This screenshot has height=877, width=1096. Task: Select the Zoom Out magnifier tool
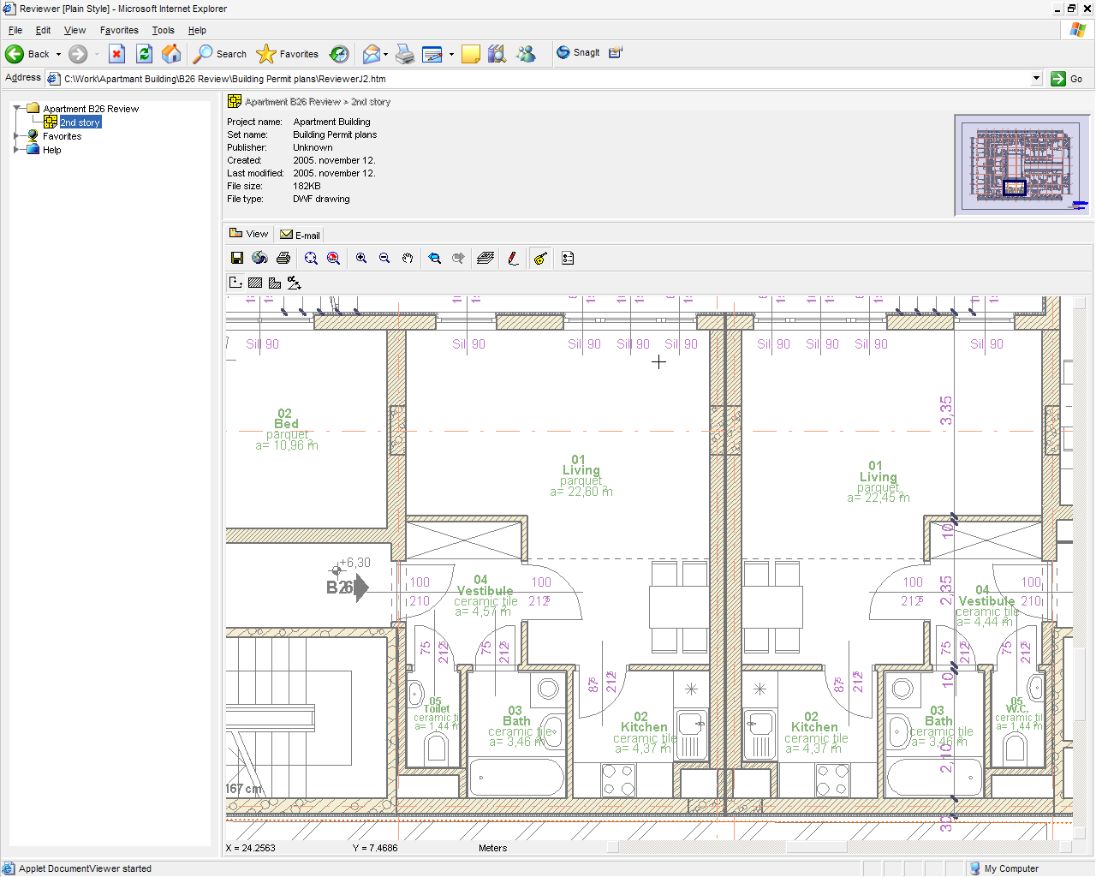384,258
